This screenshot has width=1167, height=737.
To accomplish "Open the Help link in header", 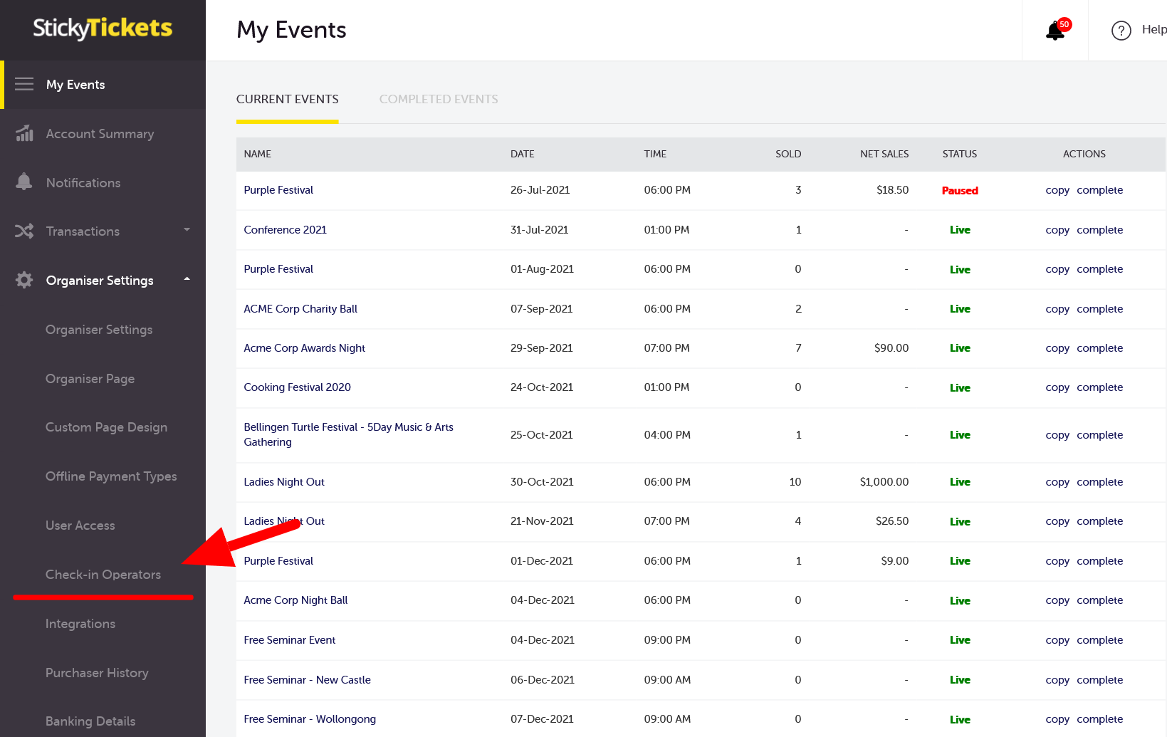I will click(x=1153, y=29).
